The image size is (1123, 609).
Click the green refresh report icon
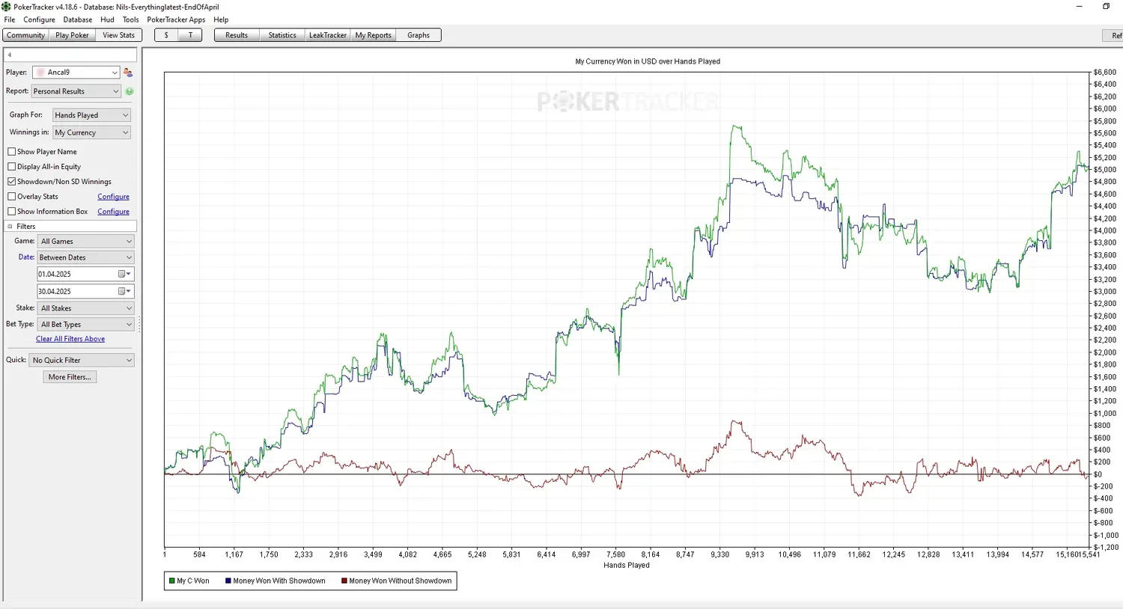tap(130, 91)
